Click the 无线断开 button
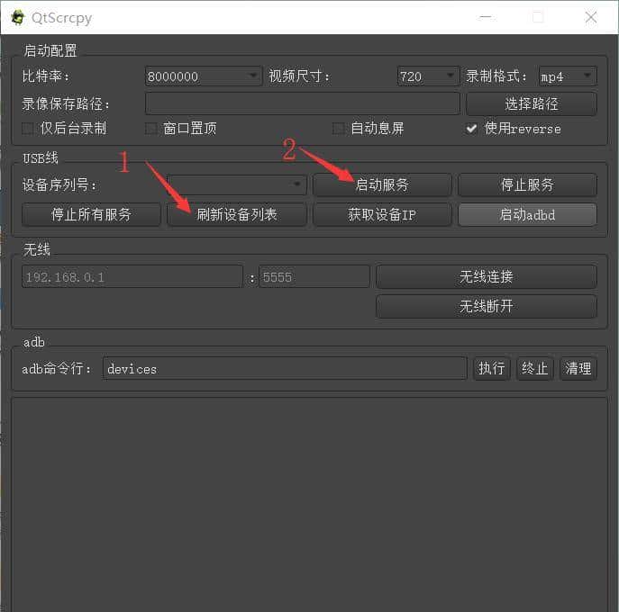The height and width of the screenshot is (612, 619). (x=486, y=306)
